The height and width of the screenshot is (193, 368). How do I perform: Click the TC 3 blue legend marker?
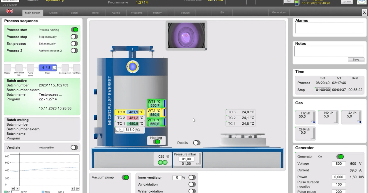(x=43, y=192)
